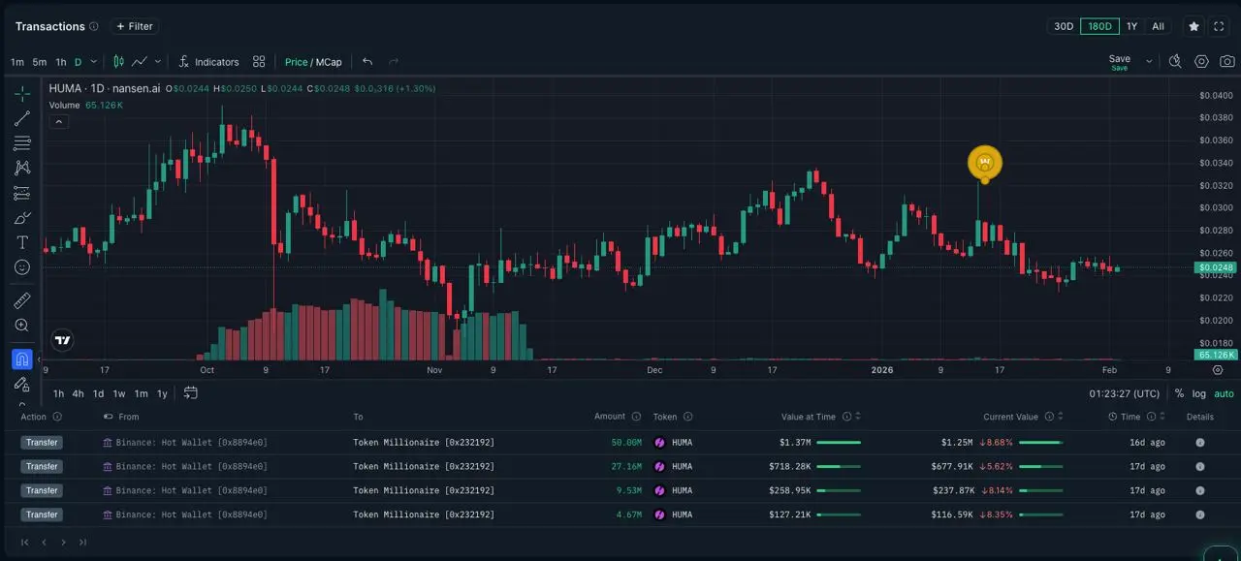Jump to last page of transactions
Image resolution: width=1241 pixels, height=561 pixels.
[82, 543]
